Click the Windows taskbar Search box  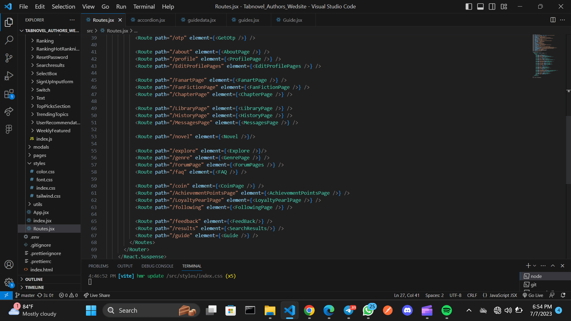coord(151,310)
